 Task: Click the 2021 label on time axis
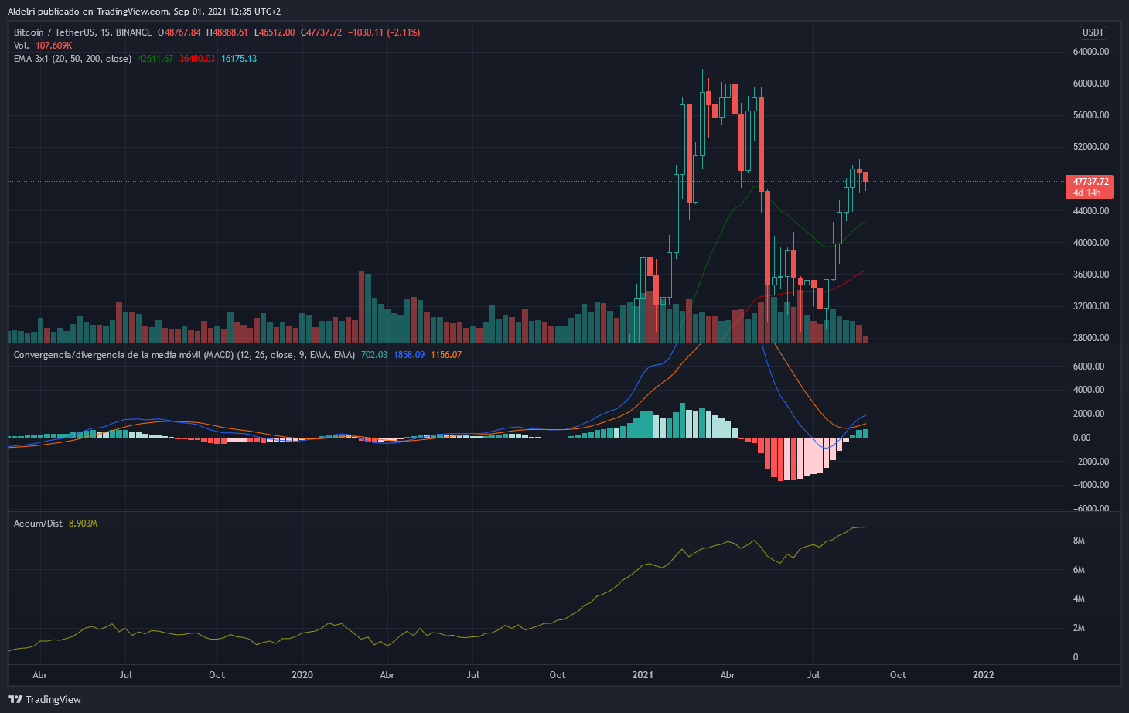tap(643, 675)
